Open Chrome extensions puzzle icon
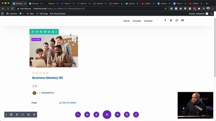The image size is (216, 121). [199, 9]
